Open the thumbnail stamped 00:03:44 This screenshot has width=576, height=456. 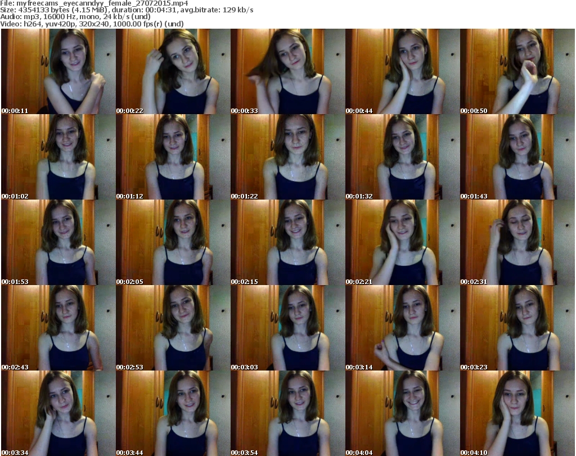(x=173, y=413)
